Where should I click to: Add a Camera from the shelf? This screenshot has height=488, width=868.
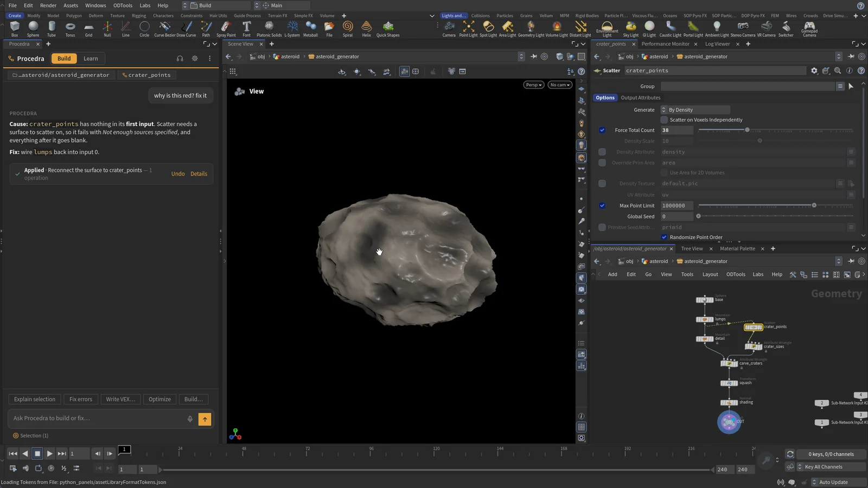tap(449, 29)
